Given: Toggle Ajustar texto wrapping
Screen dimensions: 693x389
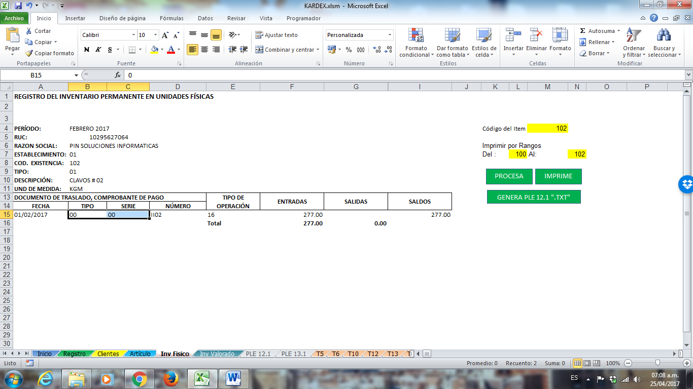Looking at the screenshot, I should [x=278, y=34].
